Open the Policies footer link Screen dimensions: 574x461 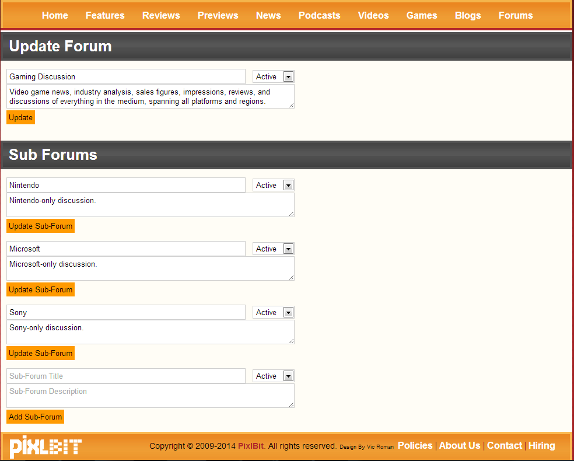point(415,446)
